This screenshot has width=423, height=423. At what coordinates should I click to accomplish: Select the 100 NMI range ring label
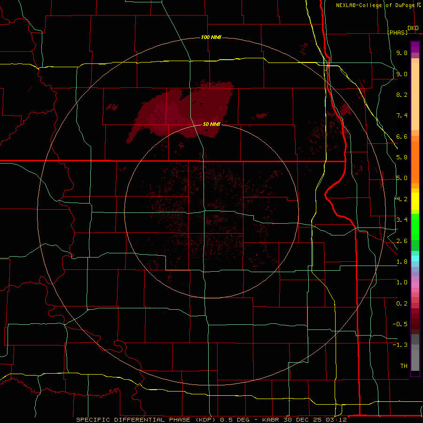[x=211, y=37]
